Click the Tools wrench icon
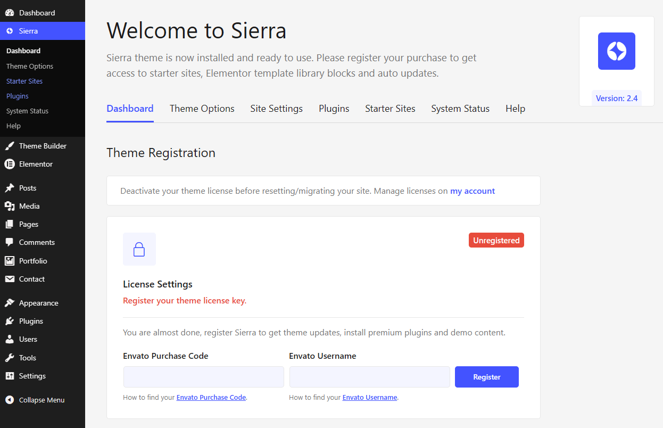Image resolution: width=663 pixels, height=428 pixels. coord(10,358)
